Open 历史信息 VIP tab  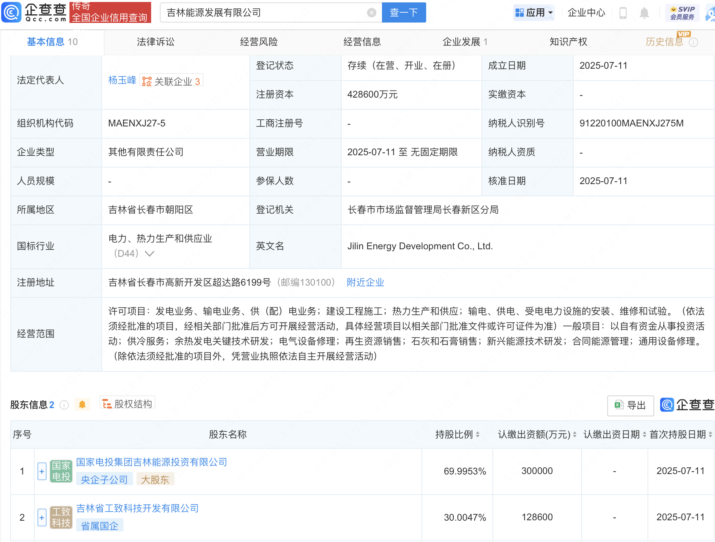pyautogui.click(x=664, y=42)
